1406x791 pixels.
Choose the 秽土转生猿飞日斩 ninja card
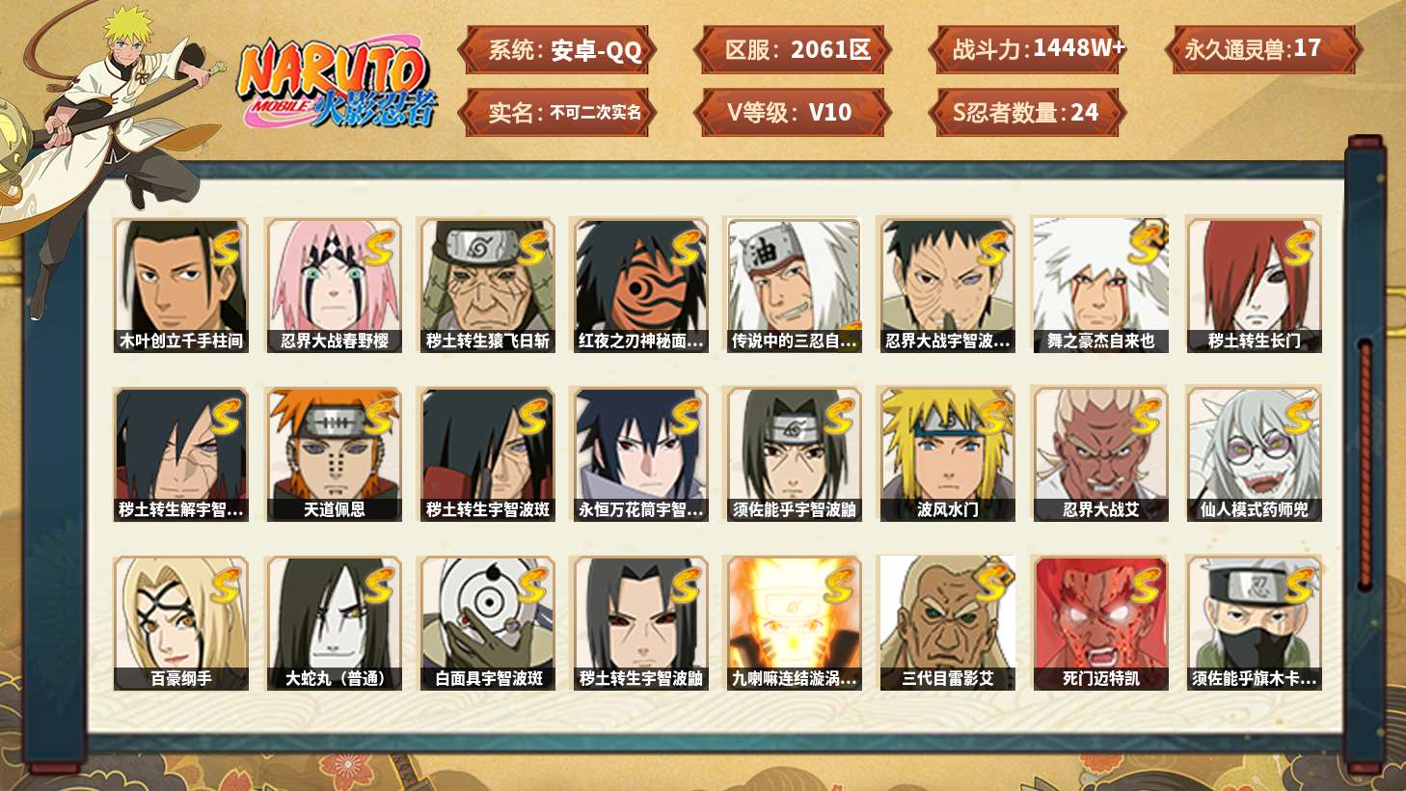pos(487,285)
